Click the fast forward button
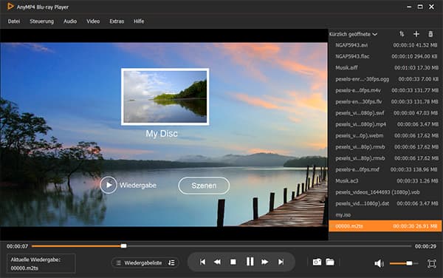The image size is (443, 278). [x=265, y=262]
